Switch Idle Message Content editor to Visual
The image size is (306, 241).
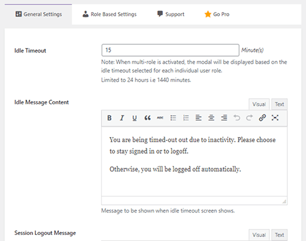[259, 104]
